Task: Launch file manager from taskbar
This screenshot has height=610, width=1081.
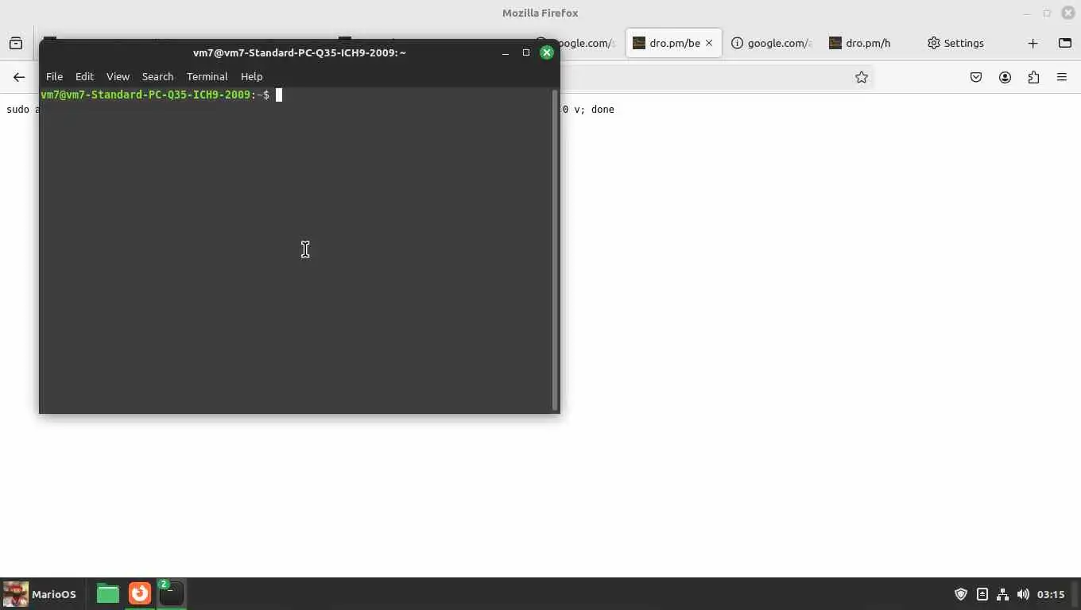Action: tap(108, 593)
